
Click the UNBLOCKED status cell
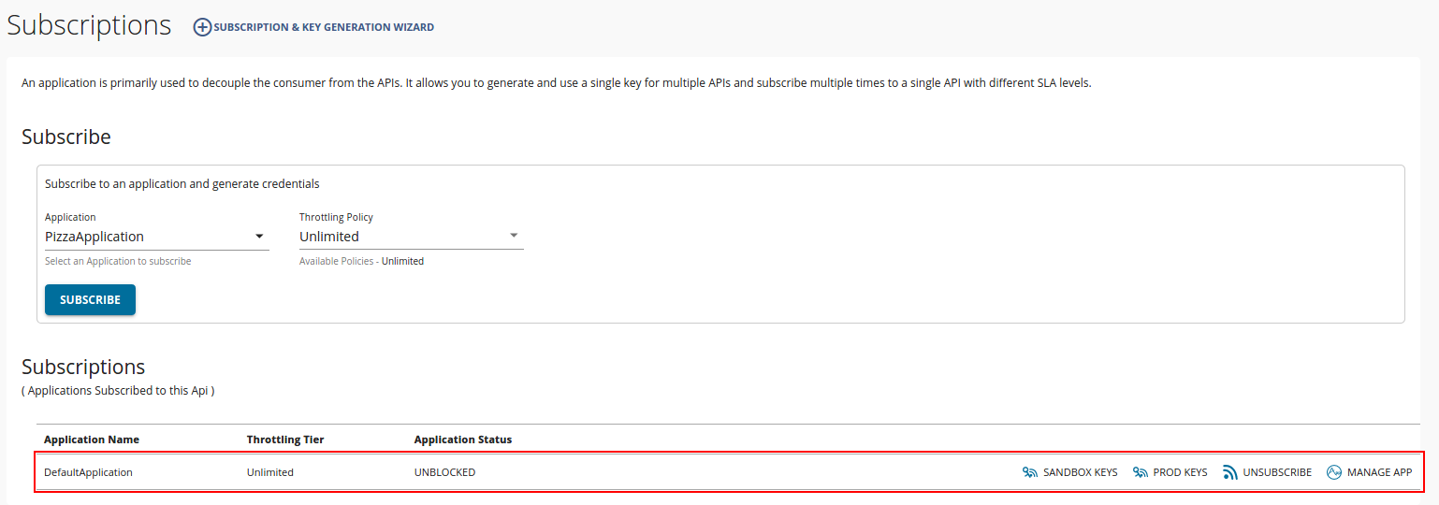[x=444, y=472]
